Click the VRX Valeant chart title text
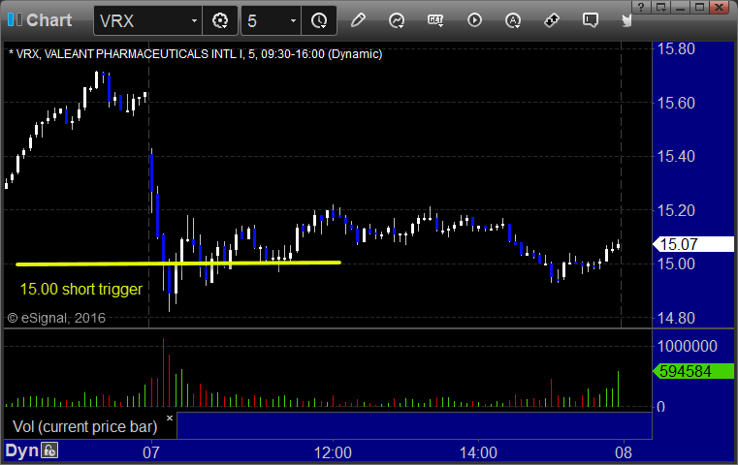The image size is (738, 465). pyautogui.click(x=195, y=54)
